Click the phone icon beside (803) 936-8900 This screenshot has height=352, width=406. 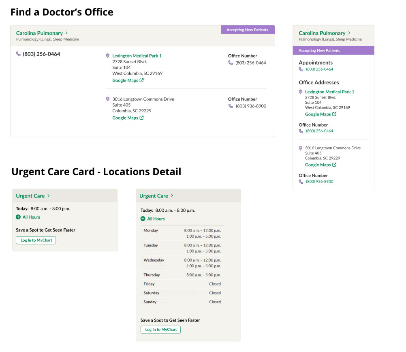coord(230,106)
